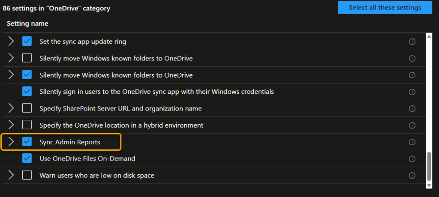
Task: Show info for Set the sync app update ring
Action: [412, 42]
